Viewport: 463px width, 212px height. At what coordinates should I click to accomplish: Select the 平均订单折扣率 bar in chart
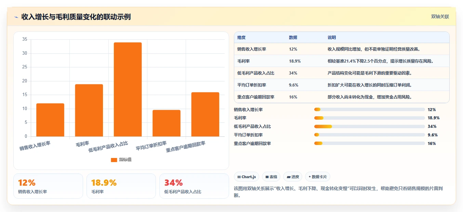(x=167, y=123)
